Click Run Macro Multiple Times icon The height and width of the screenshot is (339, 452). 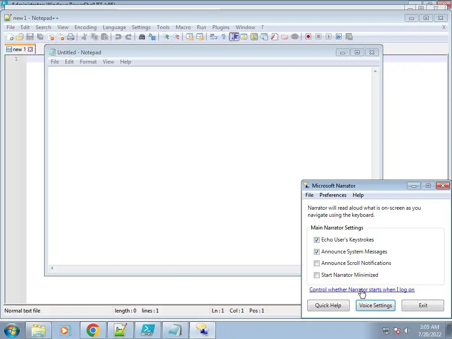(339, 37)
